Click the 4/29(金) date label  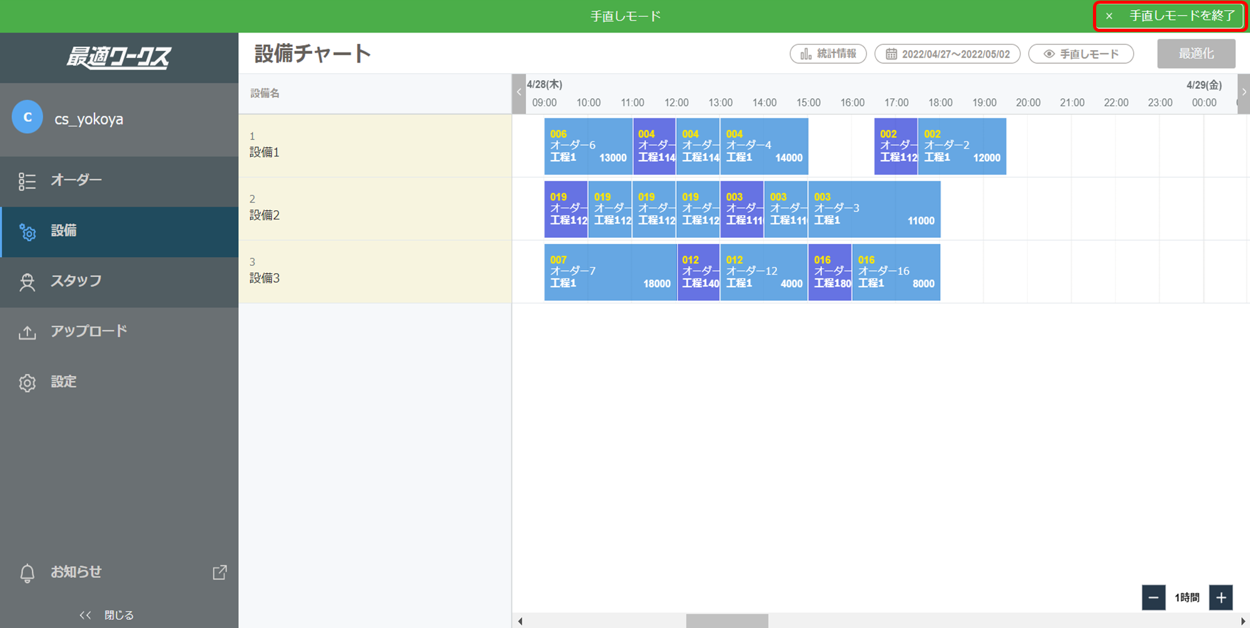1204,85
